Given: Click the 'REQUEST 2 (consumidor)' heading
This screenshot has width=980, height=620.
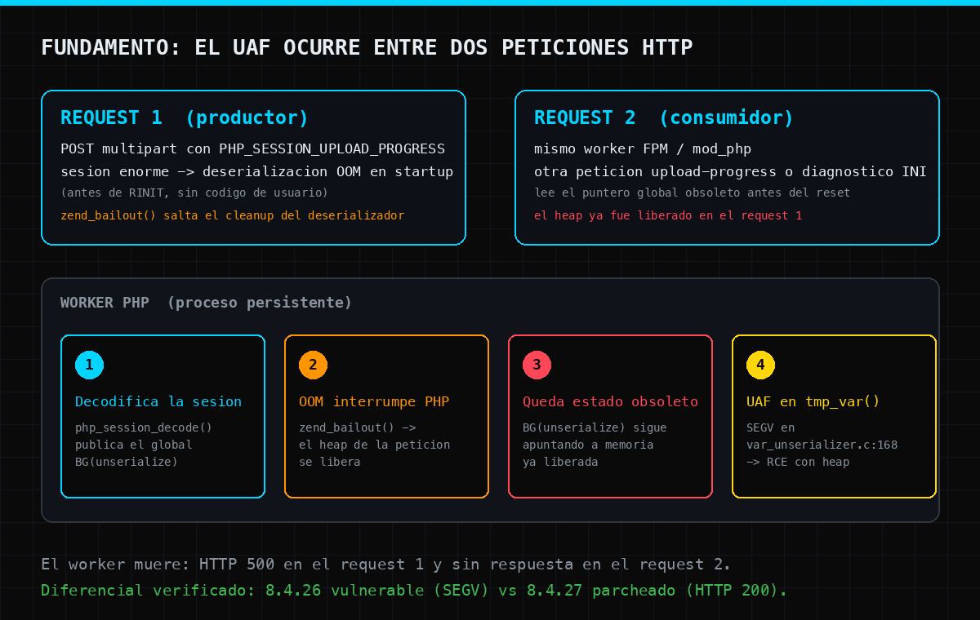Looking at the screenshot, I should point(664,117).
